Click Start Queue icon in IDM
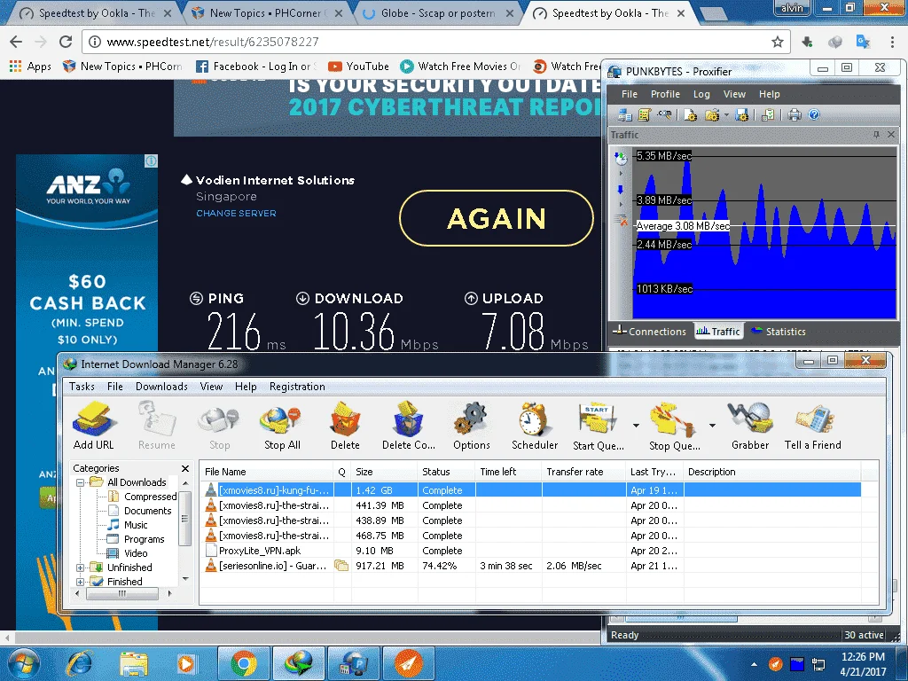908x681 pixels. click(x=598, y=426)
